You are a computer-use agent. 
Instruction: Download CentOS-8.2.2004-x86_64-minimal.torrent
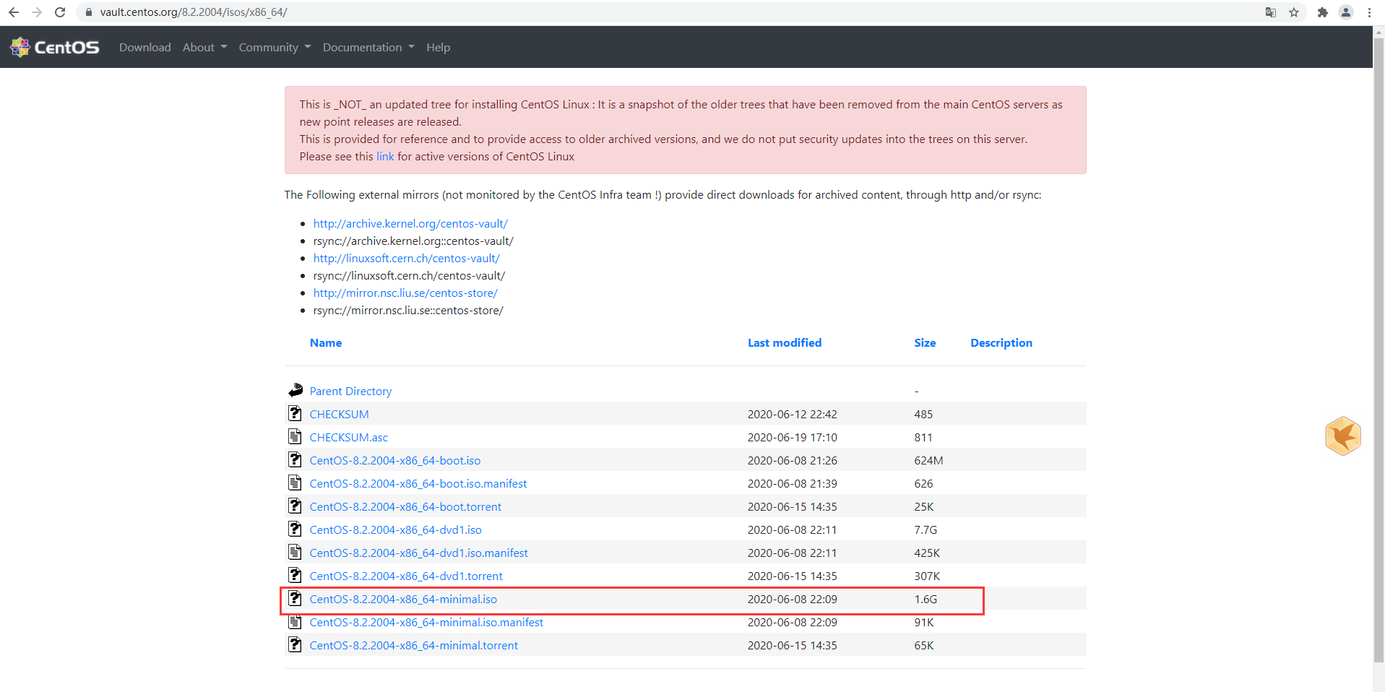coord(414,645)
